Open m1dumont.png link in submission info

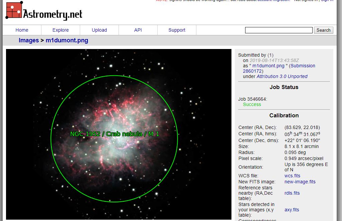(x=268, y=66)
